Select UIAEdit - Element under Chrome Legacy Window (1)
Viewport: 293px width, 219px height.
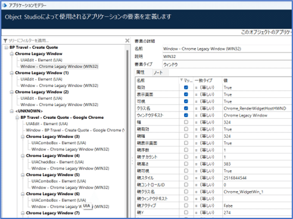[x=41, y=79]
